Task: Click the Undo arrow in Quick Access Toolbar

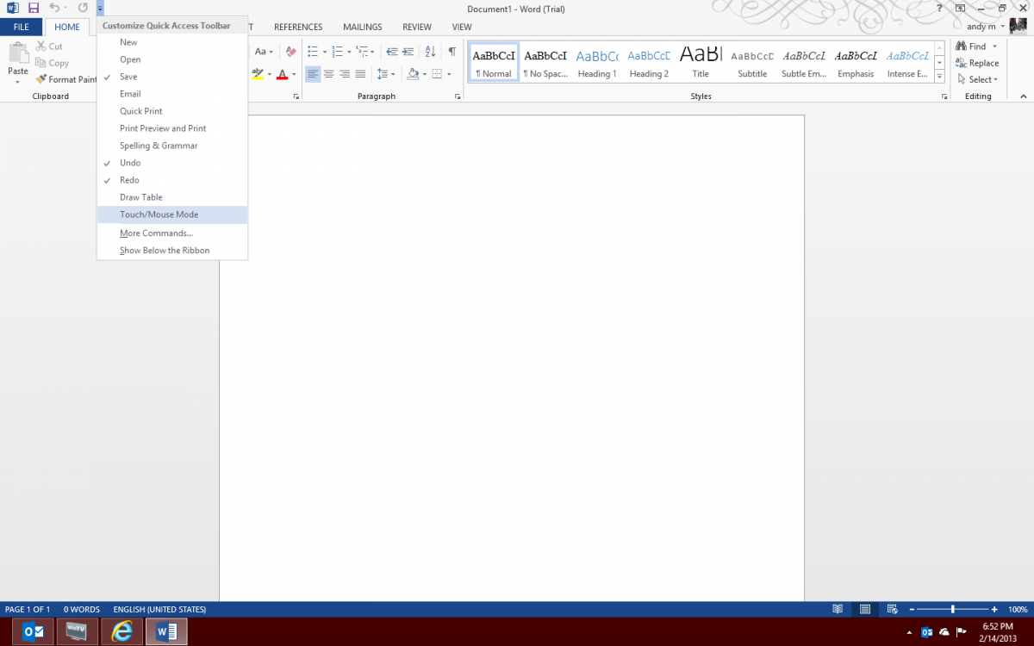Action: coord(54,8)
